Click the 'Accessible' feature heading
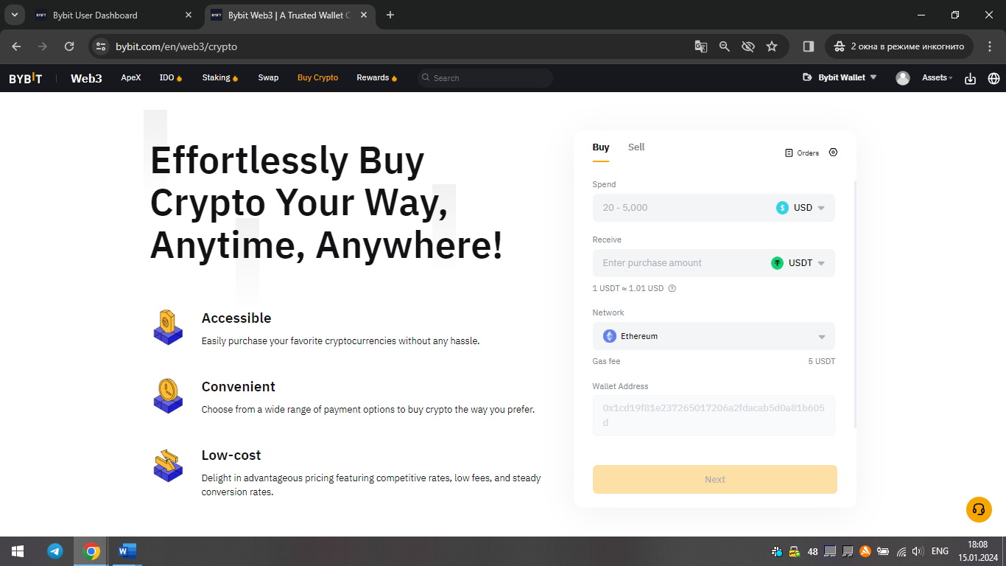This screenshot has width=1006, height=566. click(x=236, y=318)
